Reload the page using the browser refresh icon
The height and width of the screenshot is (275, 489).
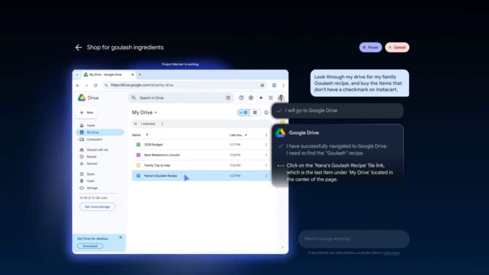click(95, 85)
